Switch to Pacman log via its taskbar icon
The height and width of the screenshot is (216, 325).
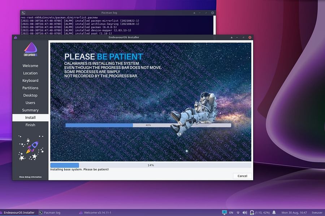[50, 212]
